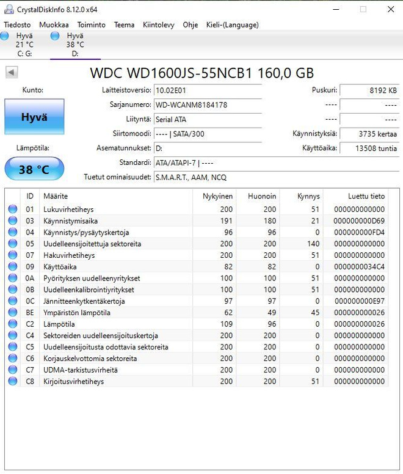Click status orb of row 07 Hakuvirhetiheys
Viewport: 403px width, 474px height.
point(13,255)
